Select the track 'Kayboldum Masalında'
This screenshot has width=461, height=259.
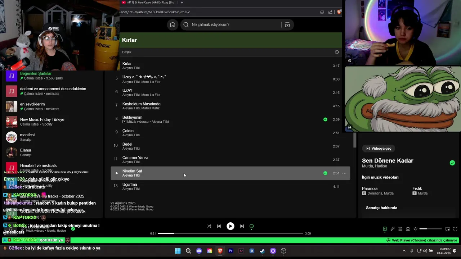(x=142, y=104)
